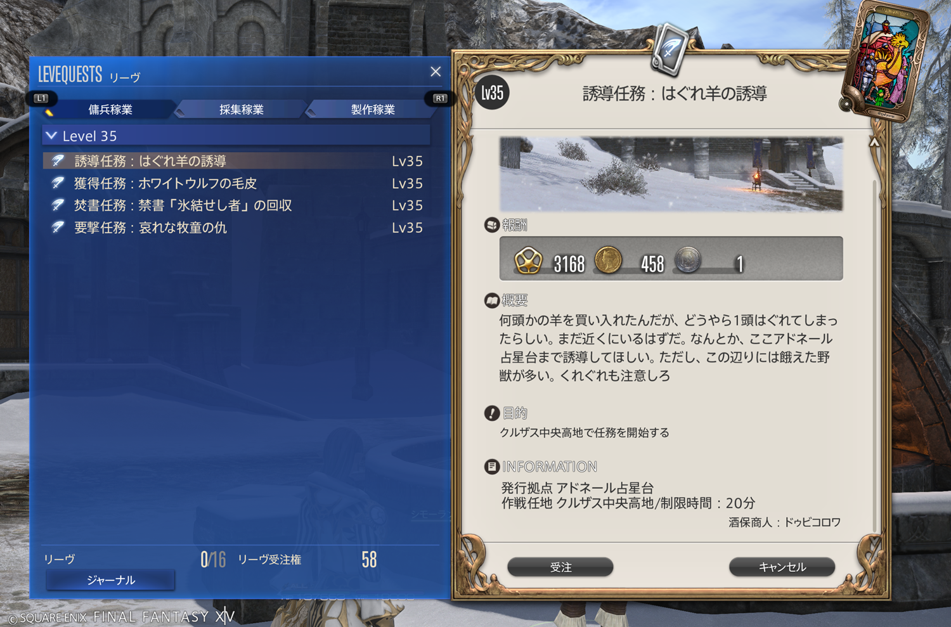This screenshot has width=951, height=627.
Task: Open the ジャーナル journal button
Action: pos(110,580)
